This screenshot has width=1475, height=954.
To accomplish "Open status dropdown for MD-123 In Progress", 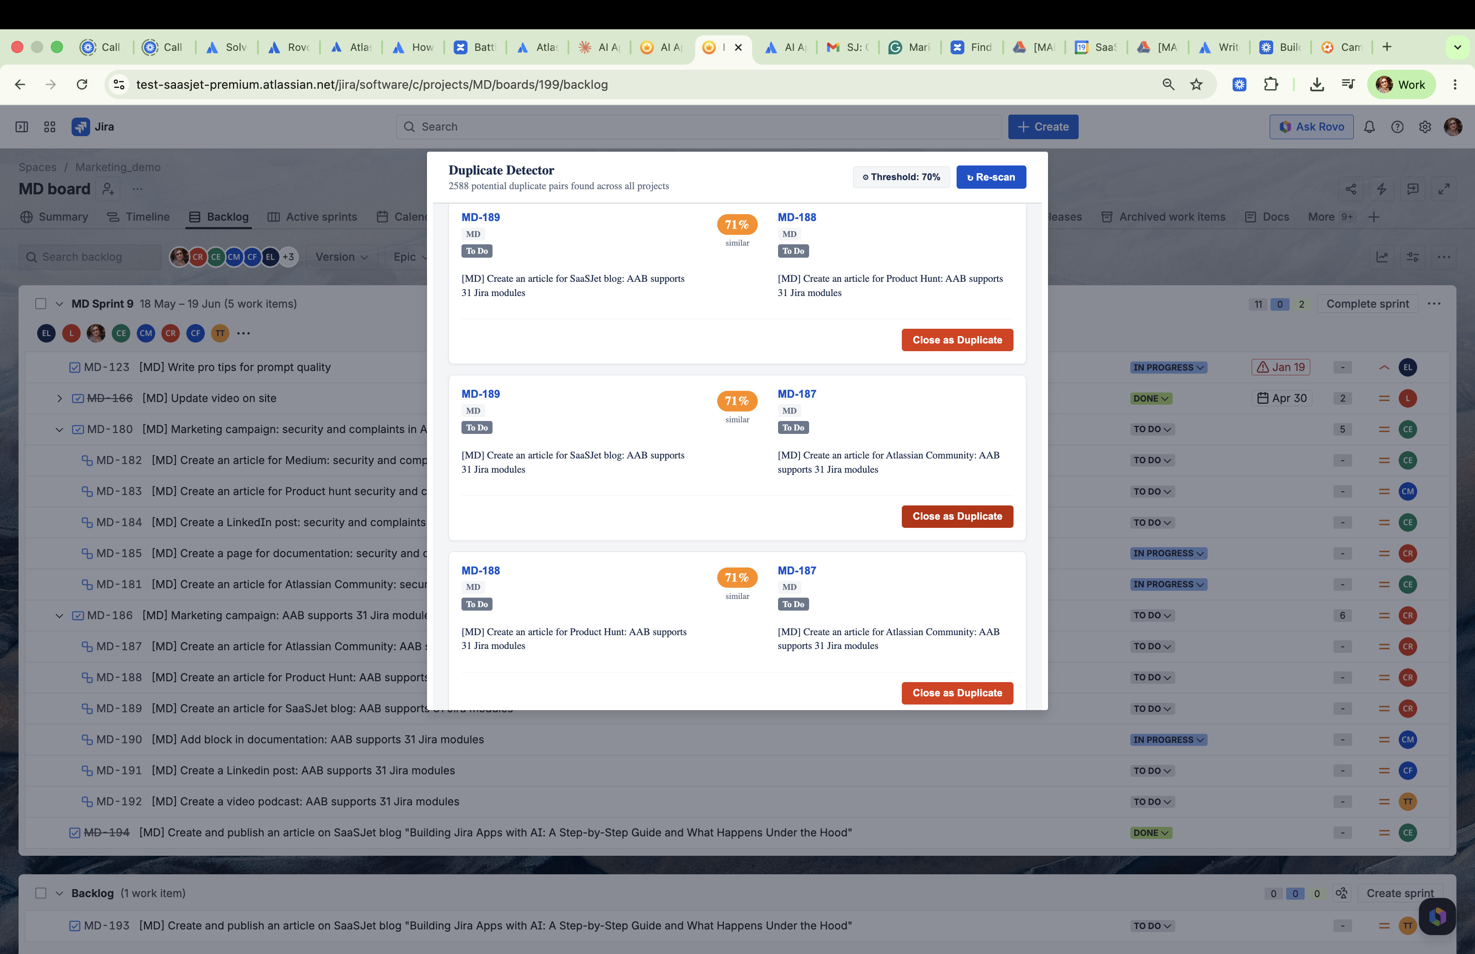I will [1168, 368].
